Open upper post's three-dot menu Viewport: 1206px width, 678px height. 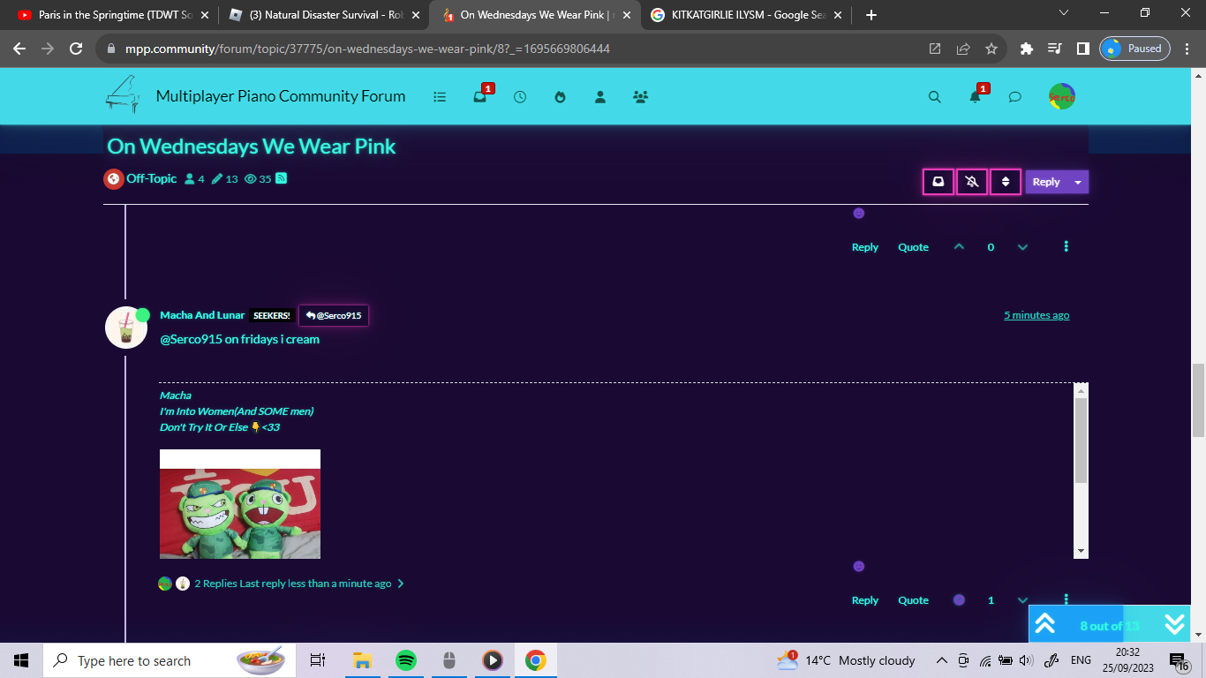point(1067,246)
